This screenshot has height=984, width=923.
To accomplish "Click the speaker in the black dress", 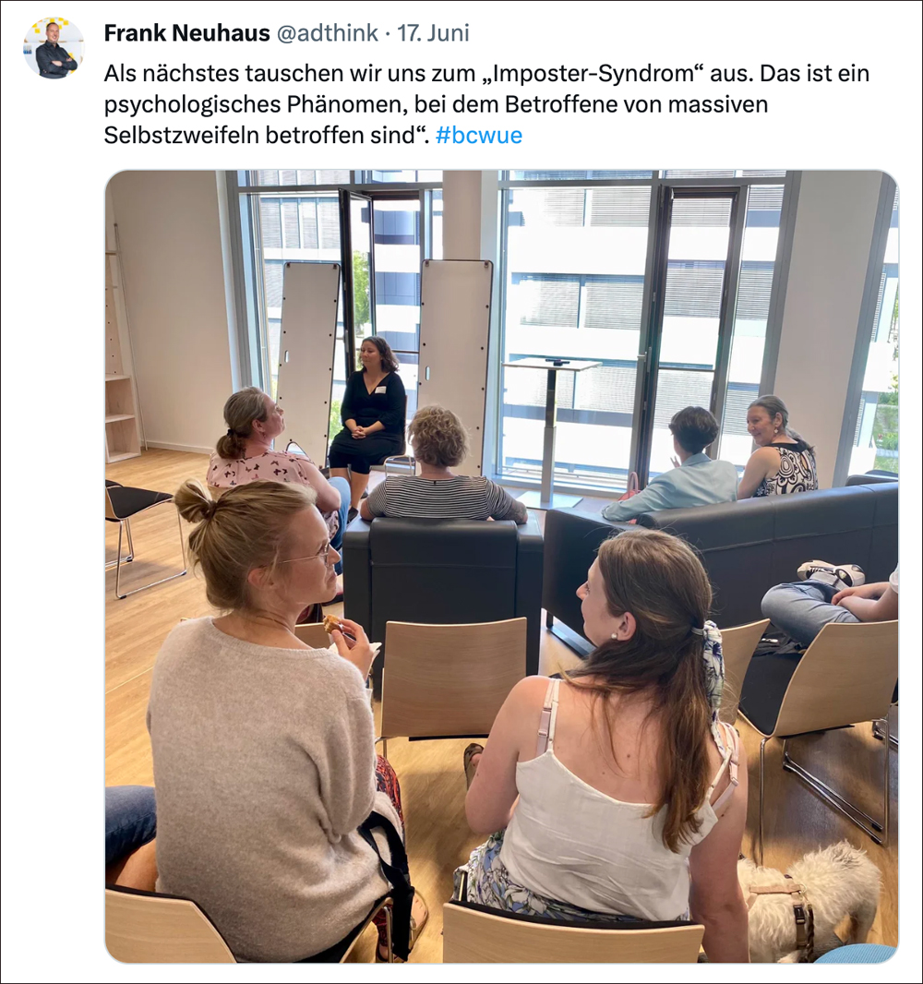I will click(367, 408).
